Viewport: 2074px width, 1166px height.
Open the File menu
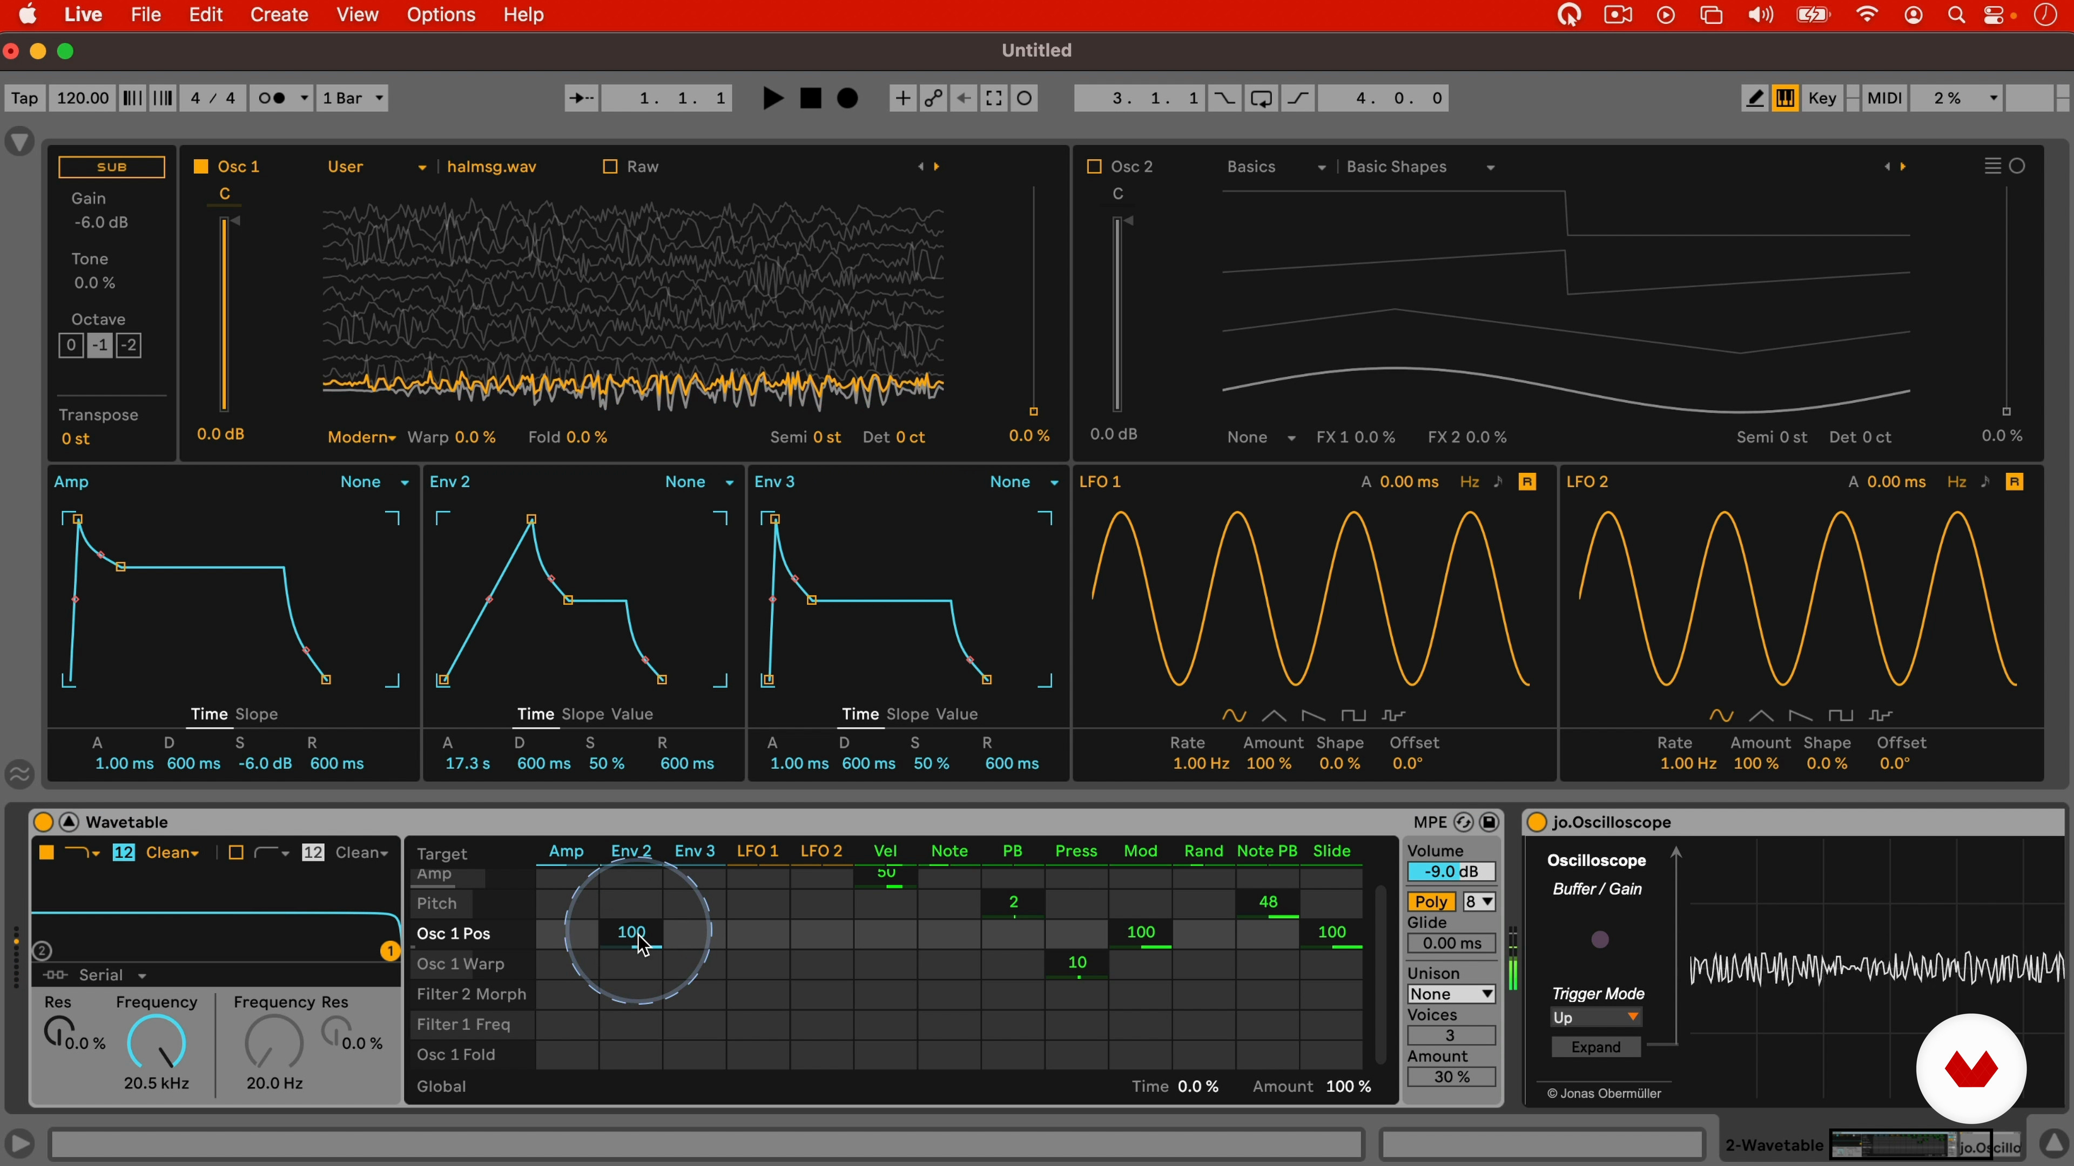coord(146,15)
